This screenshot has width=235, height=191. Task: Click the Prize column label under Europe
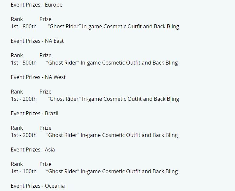[46, 19]
